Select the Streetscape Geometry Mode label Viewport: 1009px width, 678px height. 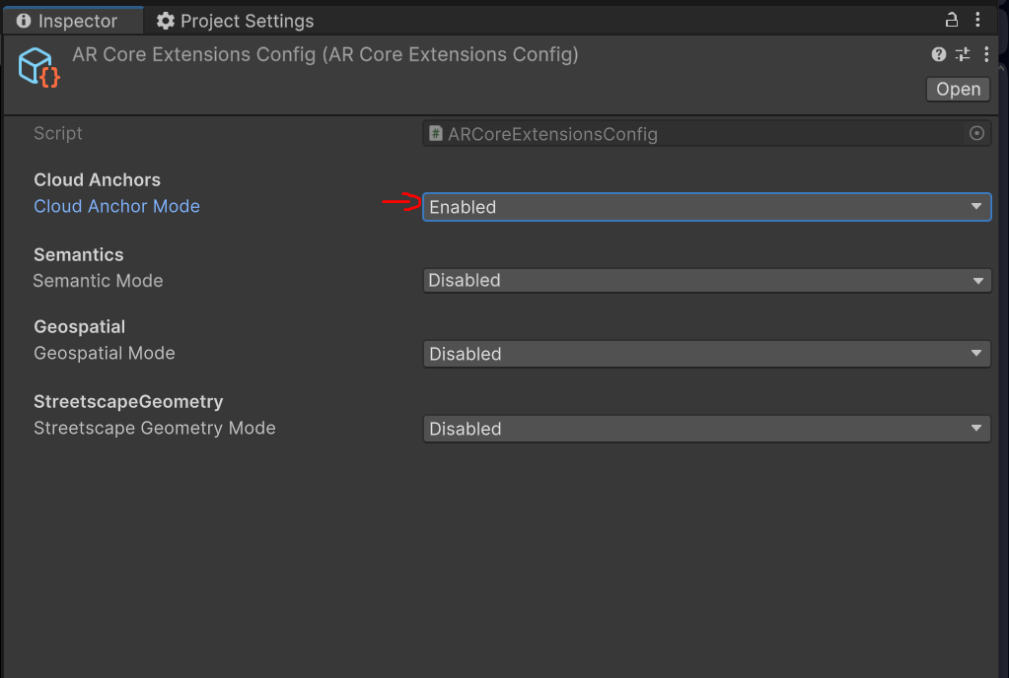click(154, 429)
